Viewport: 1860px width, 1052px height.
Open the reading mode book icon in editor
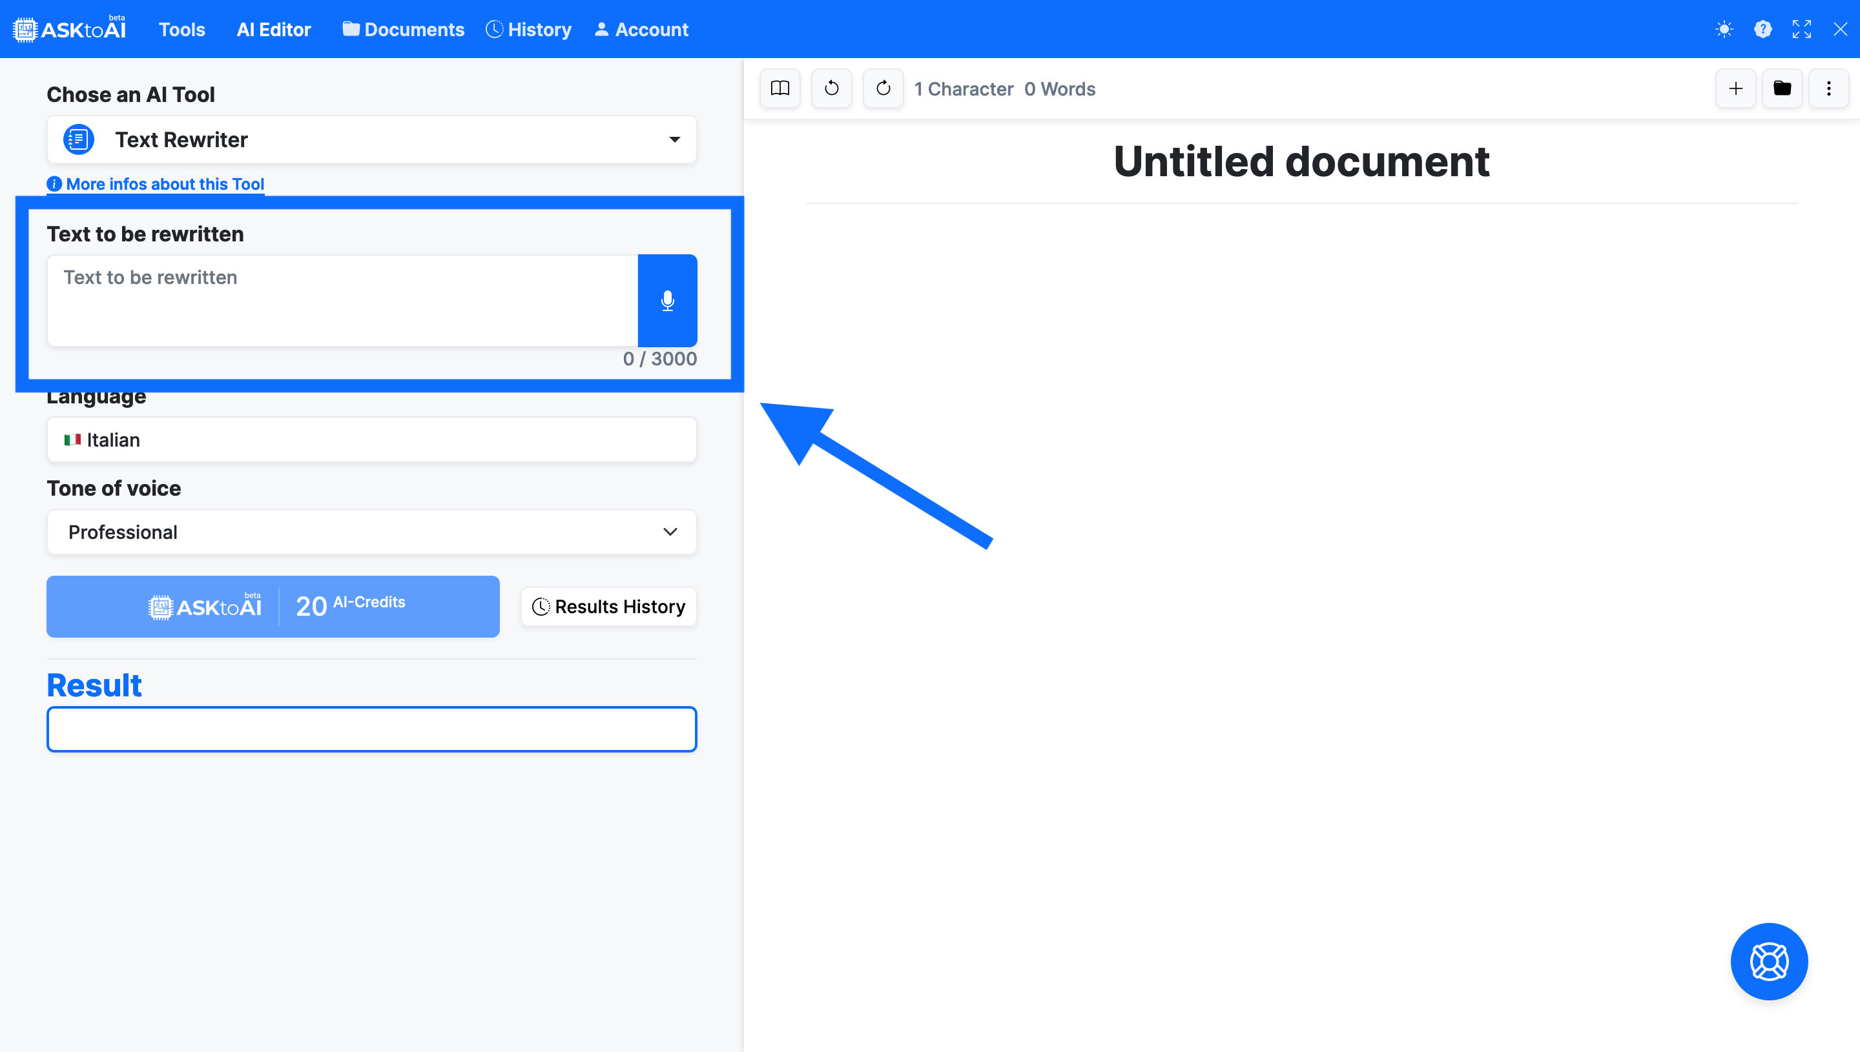tap(780, 88)
